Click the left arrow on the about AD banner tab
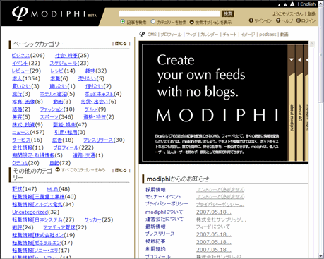The height and width of the screenshot is (259, 324). click(299, 60)
